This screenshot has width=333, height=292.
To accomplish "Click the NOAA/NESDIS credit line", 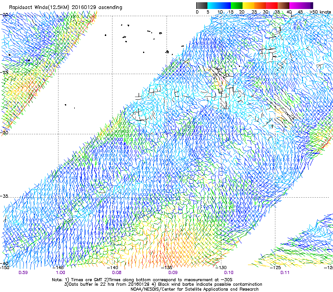I will pos(194,289).
